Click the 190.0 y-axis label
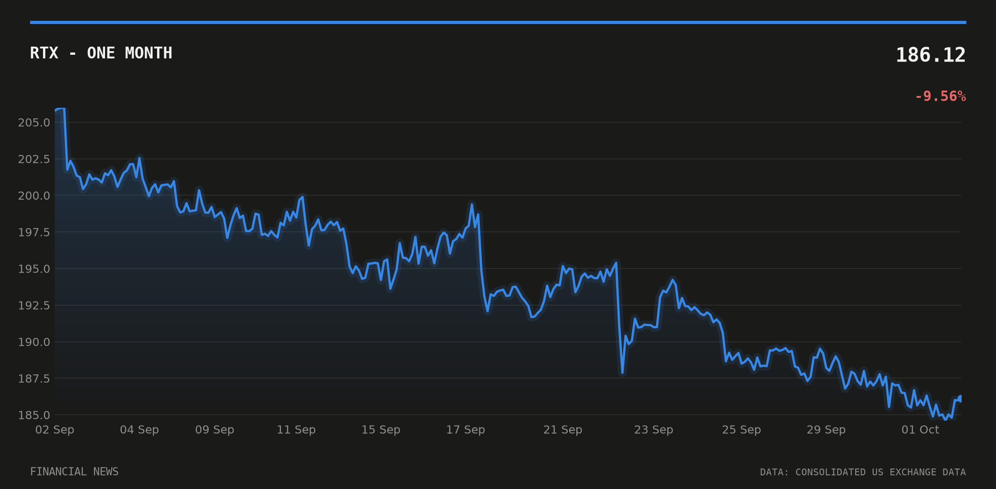Screen dimensions: 996x489 (34, 342)
